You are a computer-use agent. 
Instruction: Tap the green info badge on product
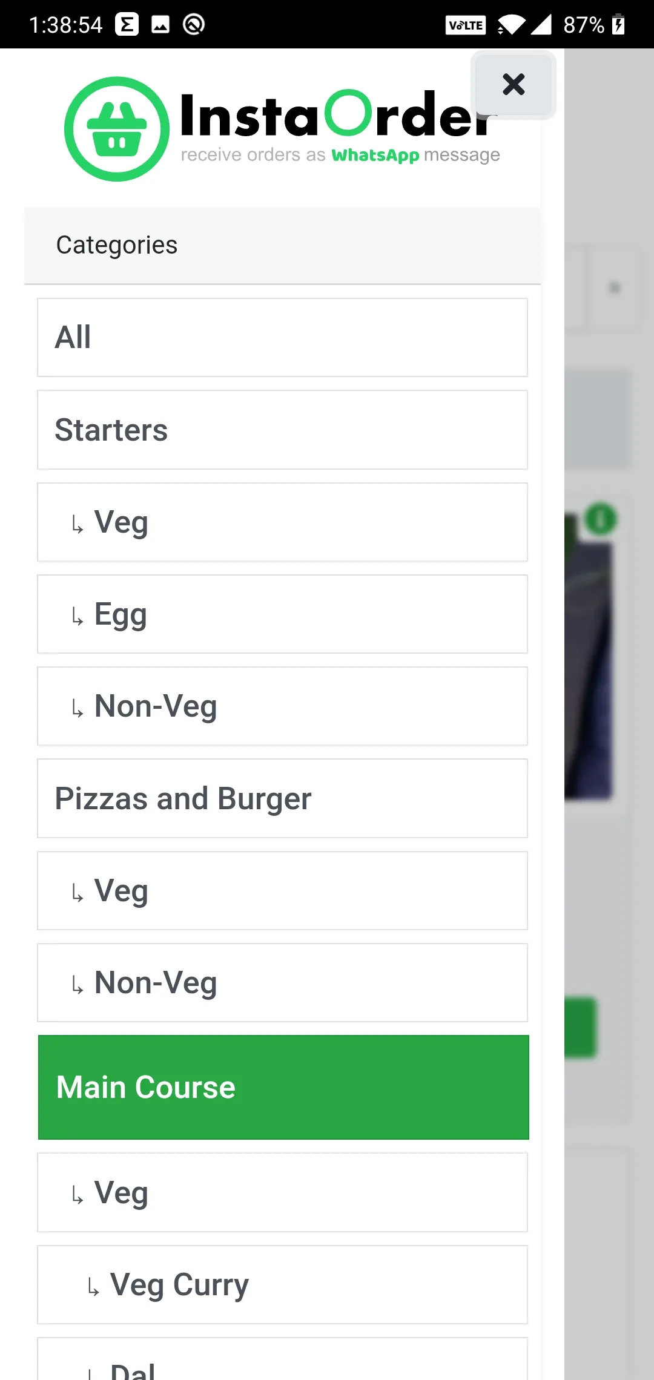(601, 519)
